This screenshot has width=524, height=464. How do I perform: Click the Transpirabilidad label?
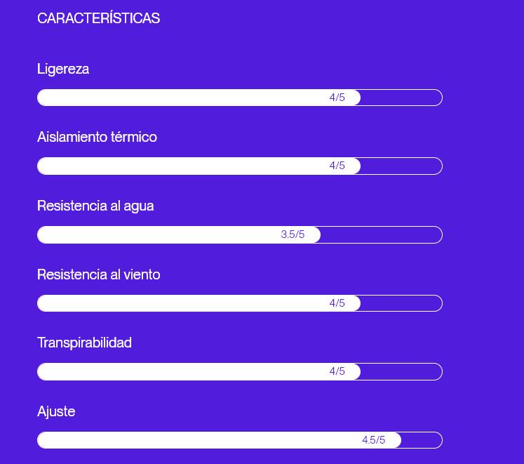(84, 343)
